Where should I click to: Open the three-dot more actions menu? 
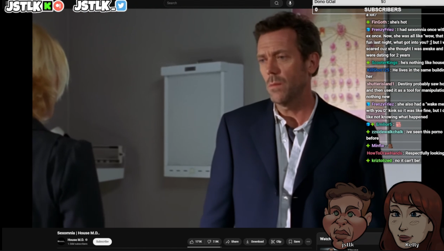pos(308,242)
